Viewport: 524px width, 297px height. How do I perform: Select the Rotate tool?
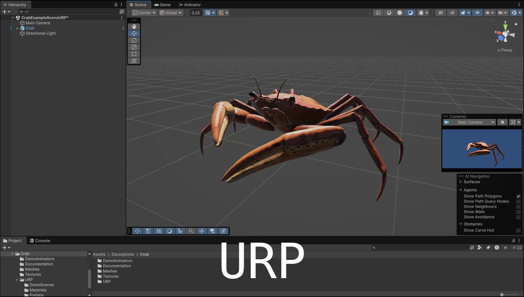point(134,40)
